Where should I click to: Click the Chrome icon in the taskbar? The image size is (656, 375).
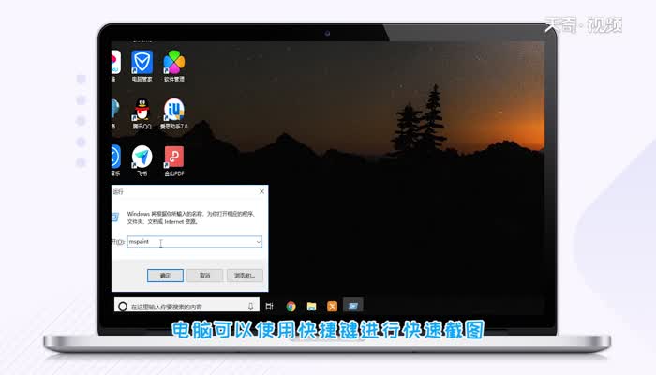pyautogui.click(x=291, y=307)
